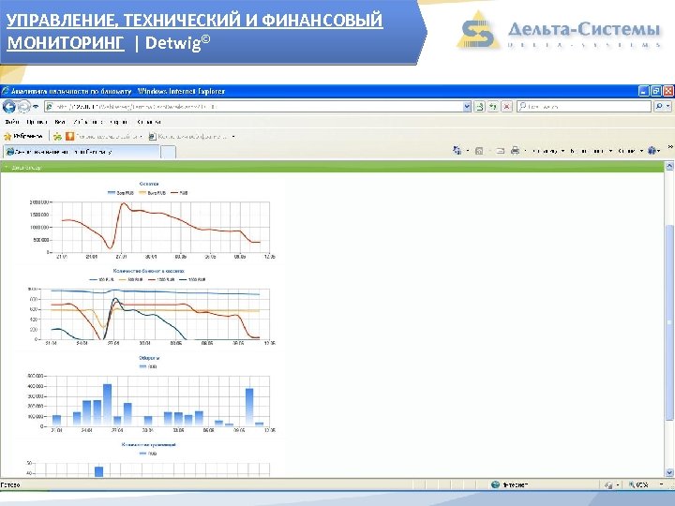Click the 500 RUB legend entry in banknotes chart
675x506 pixels.
(x=131, y=279)
